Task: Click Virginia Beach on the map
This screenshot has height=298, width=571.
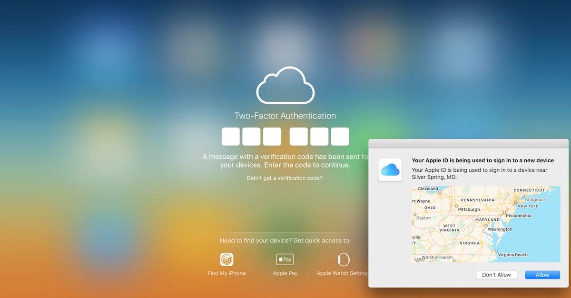Action: (x=512, y=255)
